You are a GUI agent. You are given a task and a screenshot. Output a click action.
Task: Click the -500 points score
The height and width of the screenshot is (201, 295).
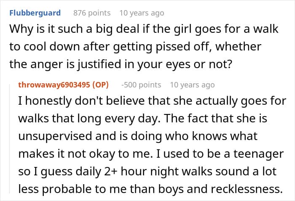141,85
